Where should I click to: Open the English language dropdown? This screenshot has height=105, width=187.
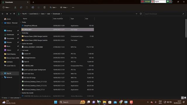(160, 1)
